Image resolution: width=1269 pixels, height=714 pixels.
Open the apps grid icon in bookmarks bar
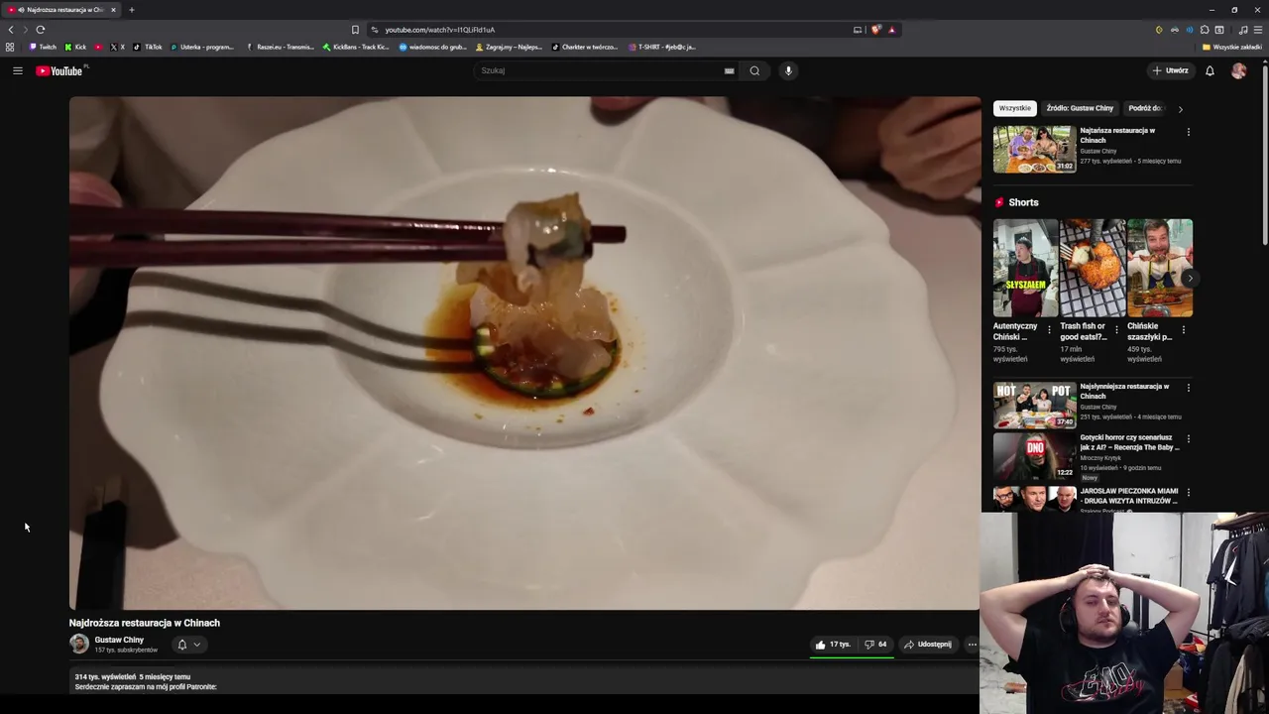[10, 47]
